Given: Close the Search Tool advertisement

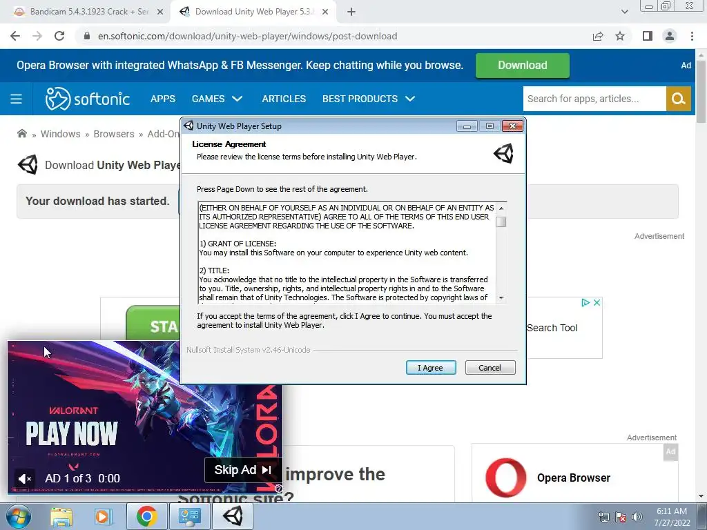Looking at the screenshot, I should (x=597, y=302).
